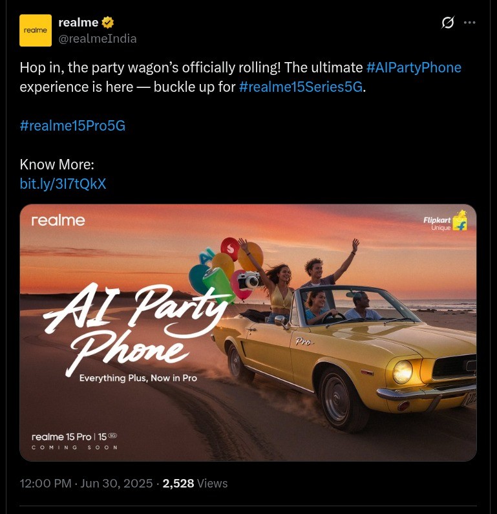Image resolution: width=497 pixels, height=514 pixels.
Task: Open the @realmeIndia handle
Action: click(x=98, y=39)
